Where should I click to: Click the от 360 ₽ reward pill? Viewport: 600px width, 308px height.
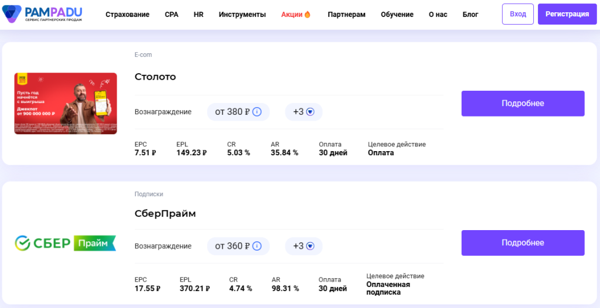point(238,246)
